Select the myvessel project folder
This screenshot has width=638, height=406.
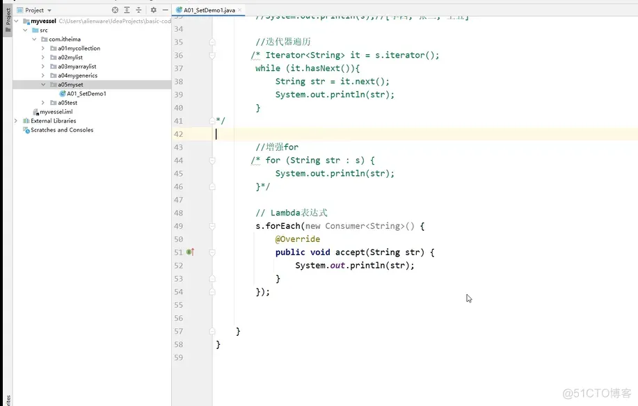(43, 21)
